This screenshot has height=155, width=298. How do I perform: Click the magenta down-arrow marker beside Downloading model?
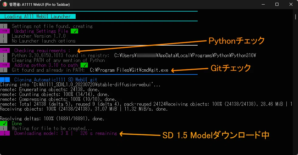5,133
